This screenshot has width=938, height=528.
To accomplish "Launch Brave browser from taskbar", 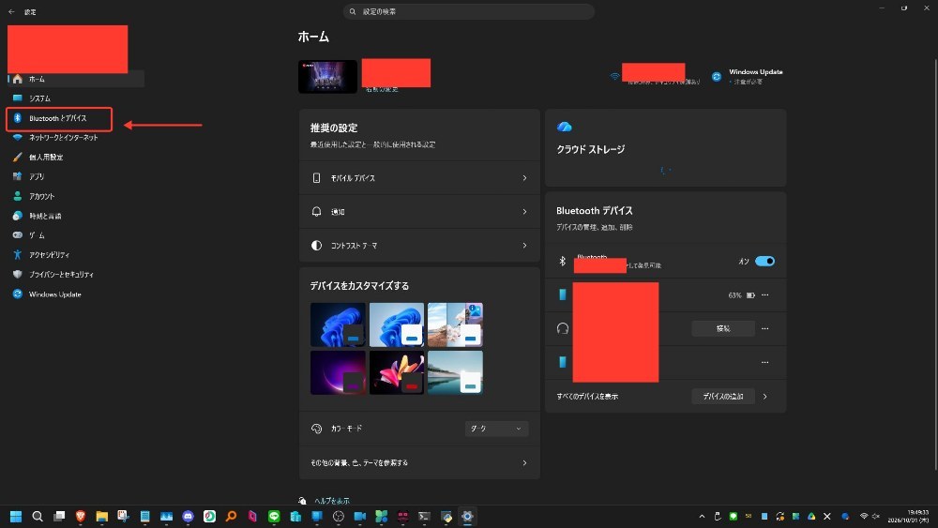I will (80, 517).
